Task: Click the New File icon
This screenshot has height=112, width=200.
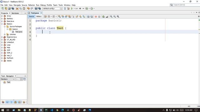Action: [2, 8]
